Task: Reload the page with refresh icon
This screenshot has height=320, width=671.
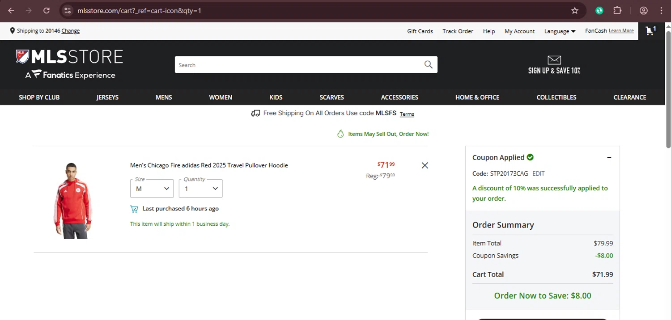Action: [x=47, y=11]
